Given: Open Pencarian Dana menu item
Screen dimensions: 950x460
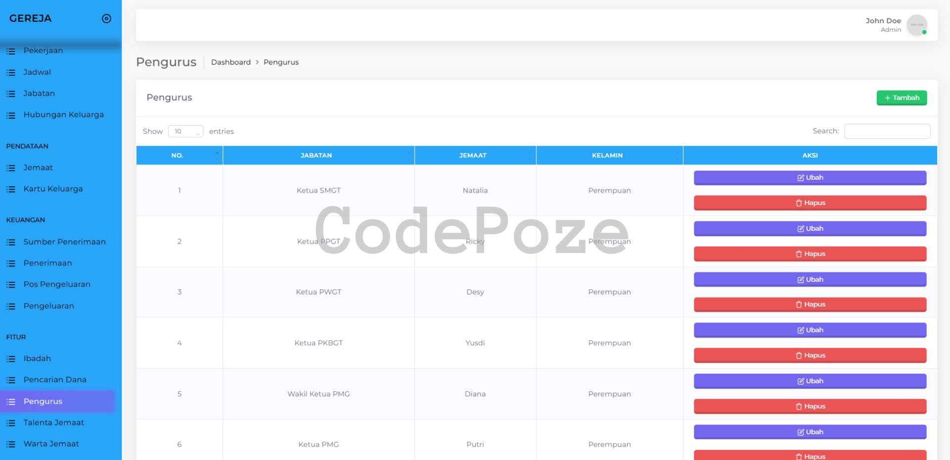Looking at the screenshot, I should tap(55, 380).
